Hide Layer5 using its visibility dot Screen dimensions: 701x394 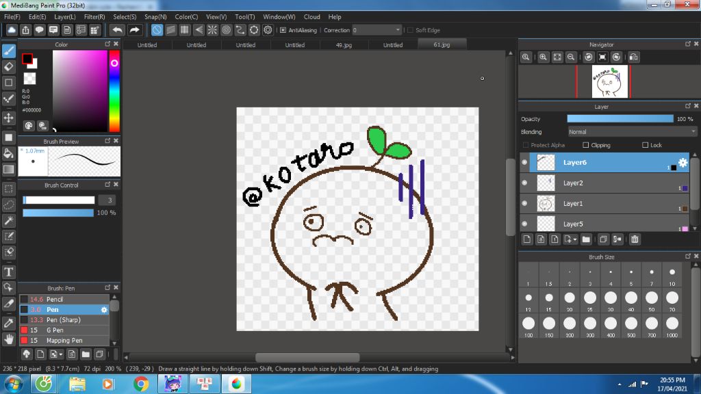pos(524,224)
